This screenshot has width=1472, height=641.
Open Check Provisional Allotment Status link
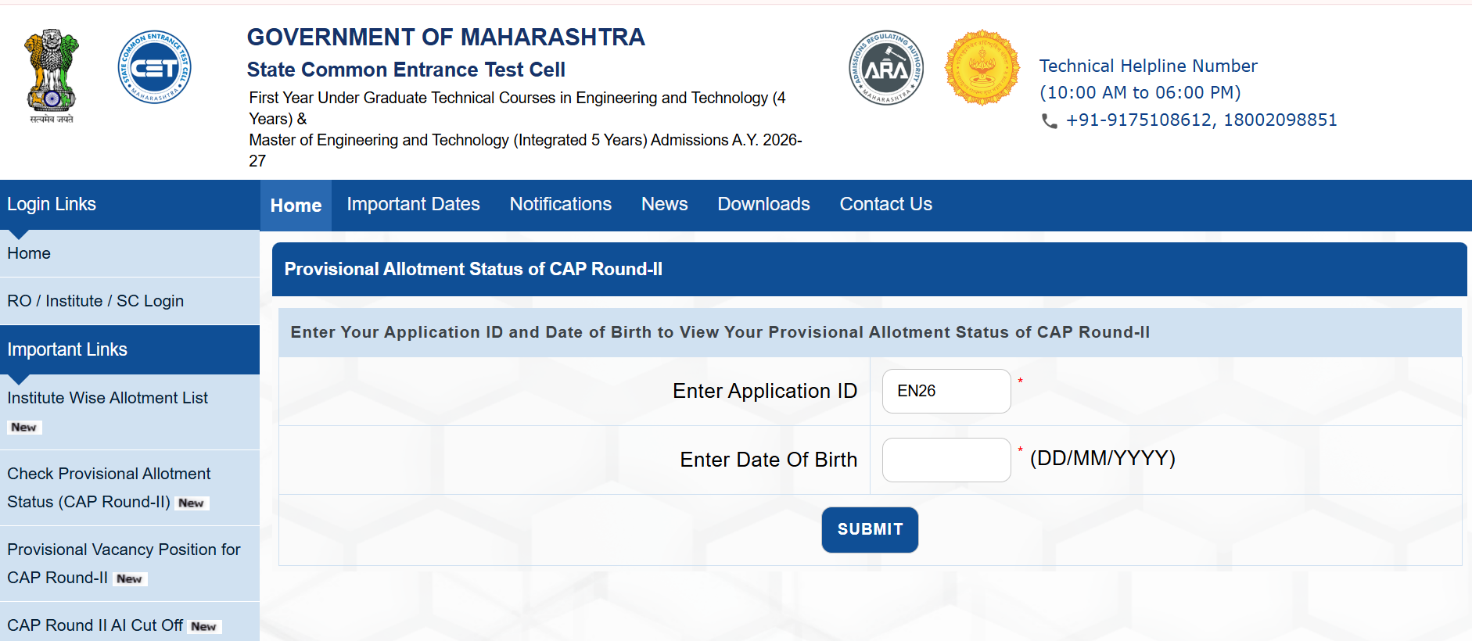point(109,488)
